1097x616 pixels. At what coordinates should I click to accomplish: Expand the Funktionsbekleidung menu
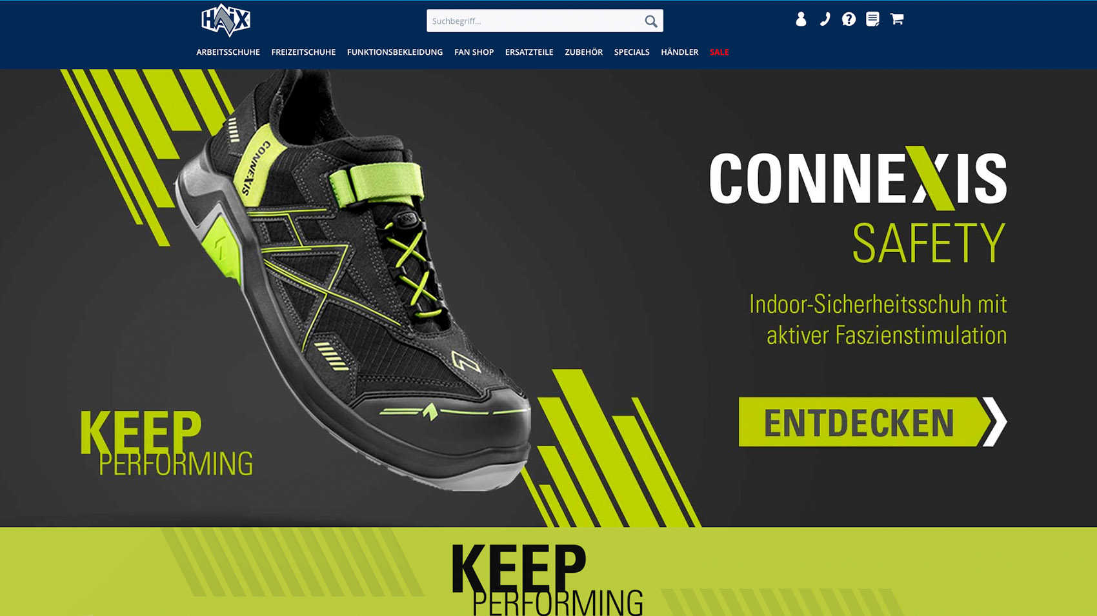pos(395,52)
